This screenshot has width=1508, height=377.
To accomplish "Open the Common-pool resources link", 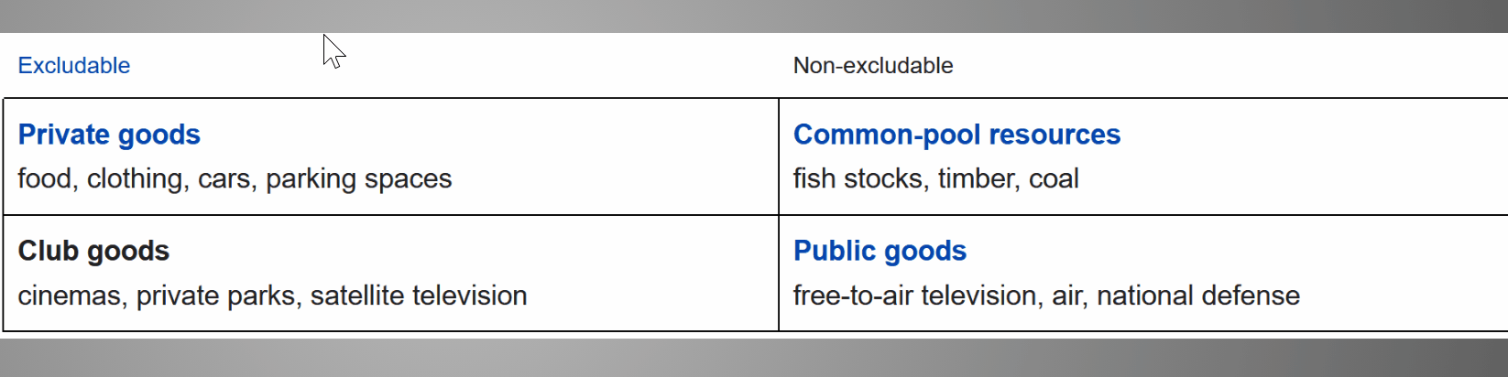I will click(956, 135).
